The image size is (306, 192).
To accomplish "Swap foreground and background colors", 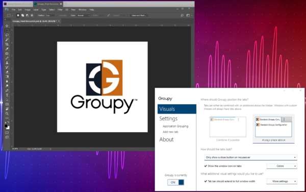I will pyautogui.click(x=8, y=122).
